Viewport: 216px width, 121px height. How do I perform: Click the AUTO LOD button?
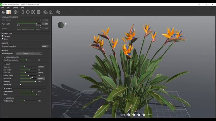pyautogui.click(x=150, y=115)
